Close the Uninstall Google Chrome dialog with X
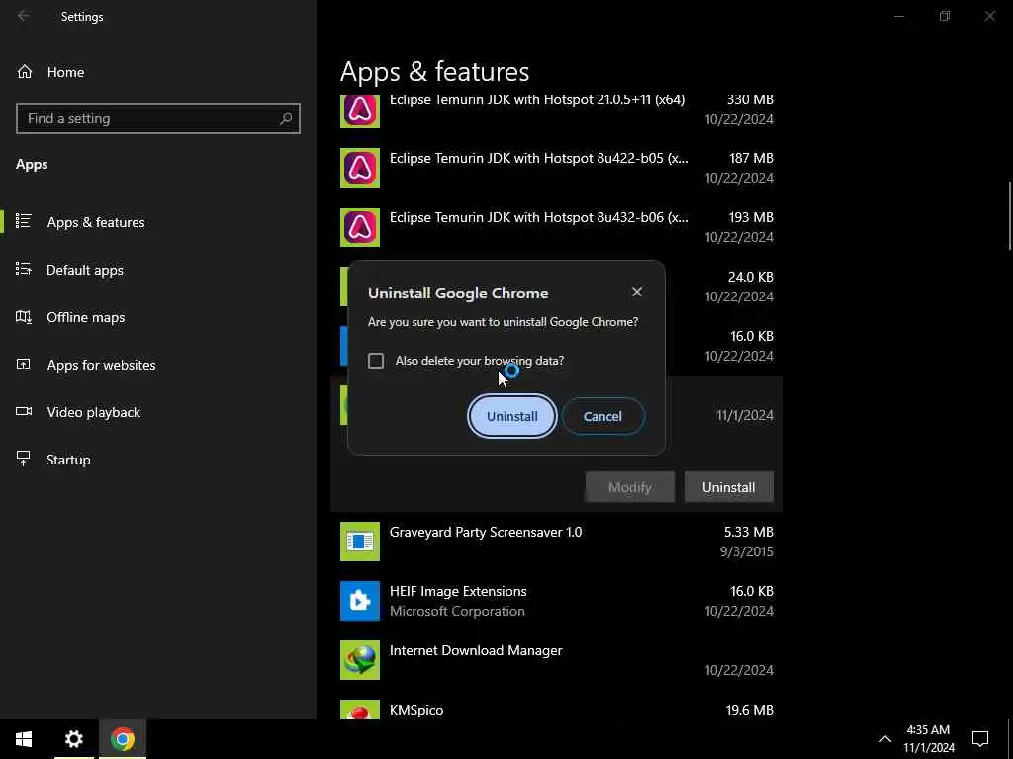 click(x=637, y=292)
